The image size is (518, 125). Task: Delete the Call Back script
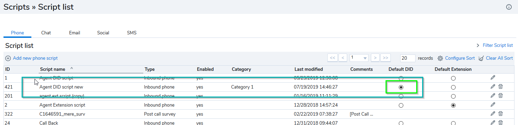(x=501, y=122)
